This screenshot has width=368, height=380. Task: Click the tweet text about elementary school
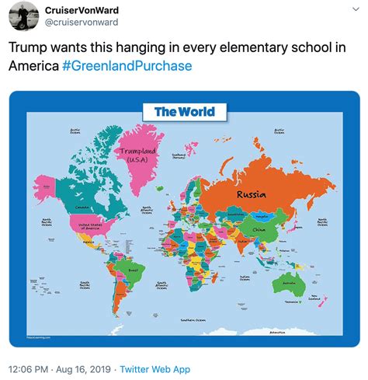[177, 57]
